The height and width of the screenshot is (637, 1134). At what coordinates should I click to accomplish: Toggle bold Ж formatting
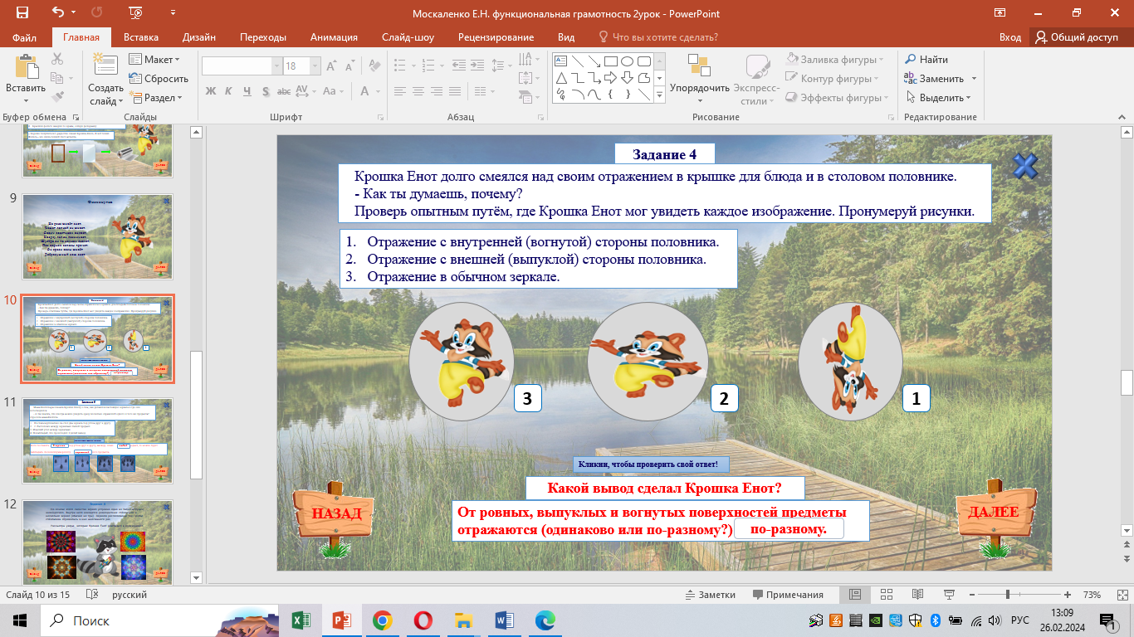211,91
